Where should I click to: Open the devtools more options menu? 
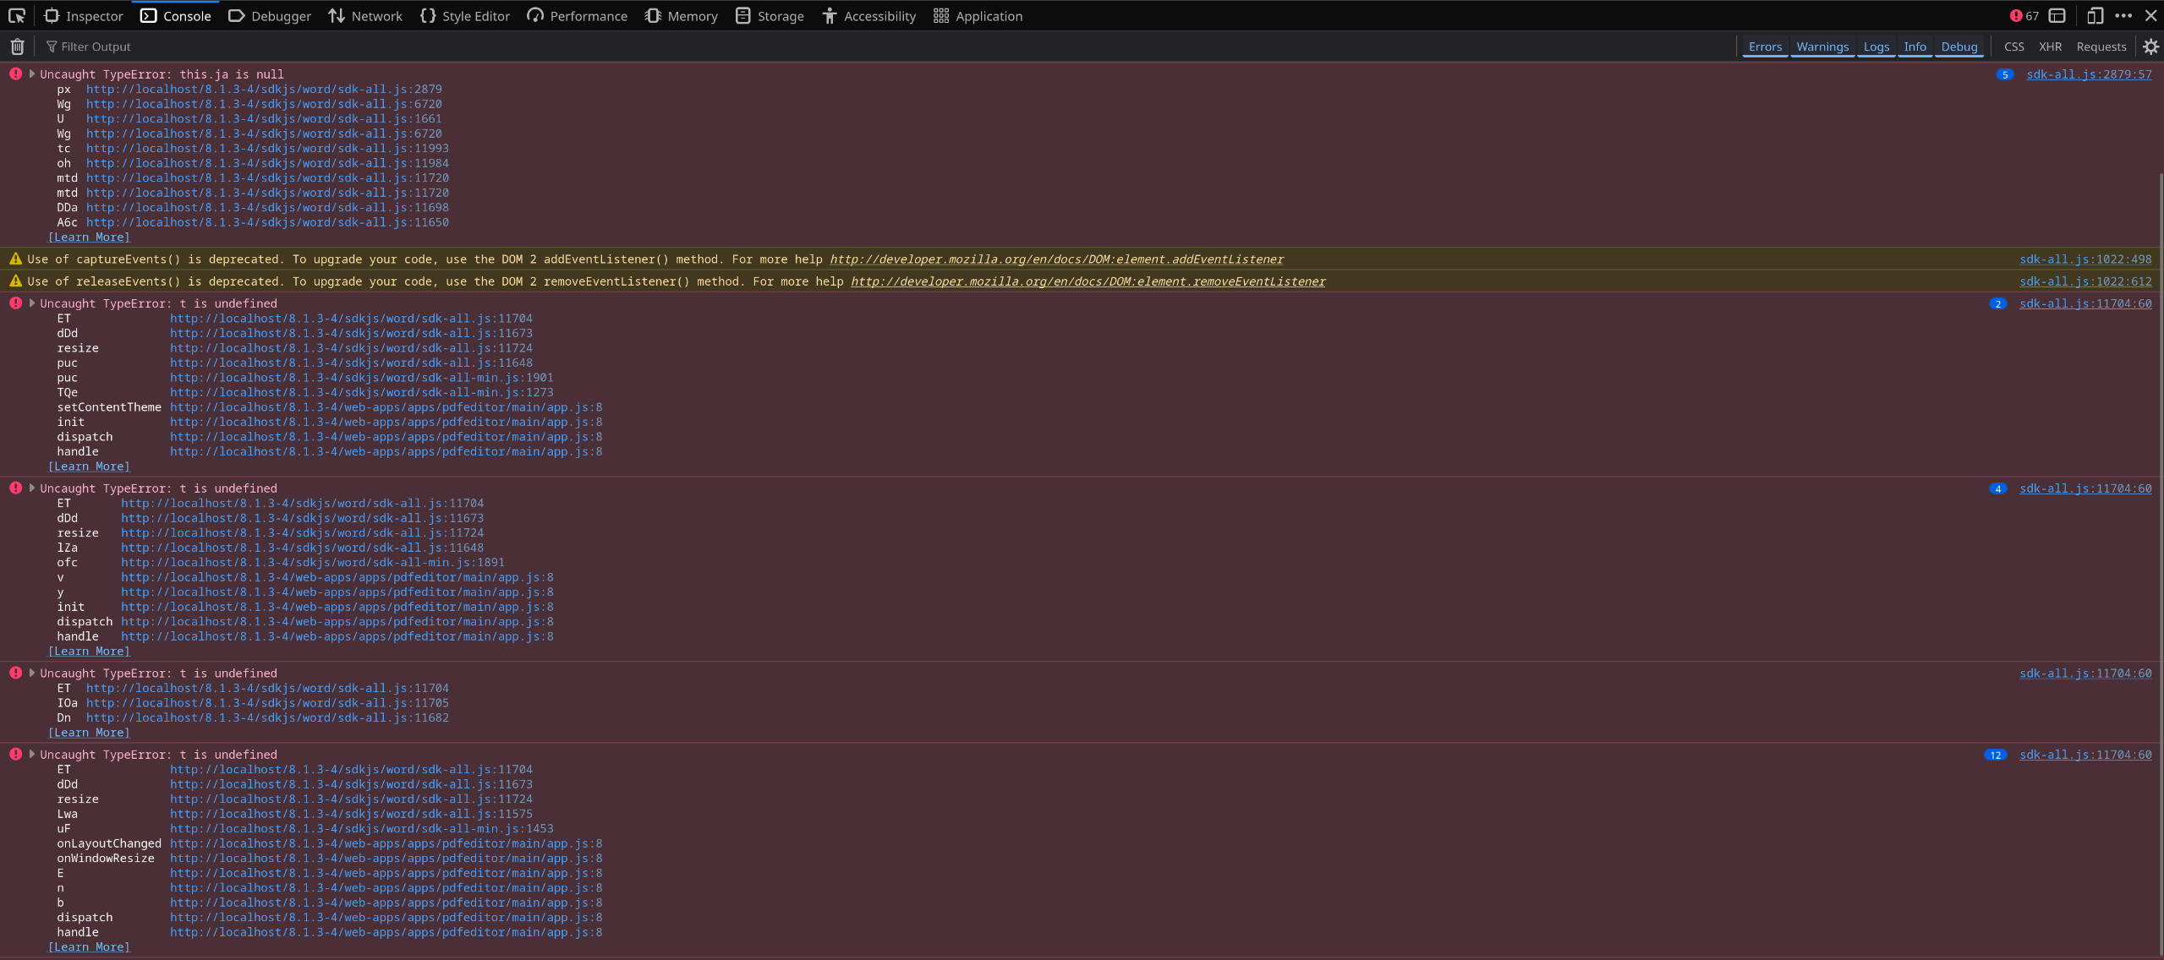point(2123,16)
